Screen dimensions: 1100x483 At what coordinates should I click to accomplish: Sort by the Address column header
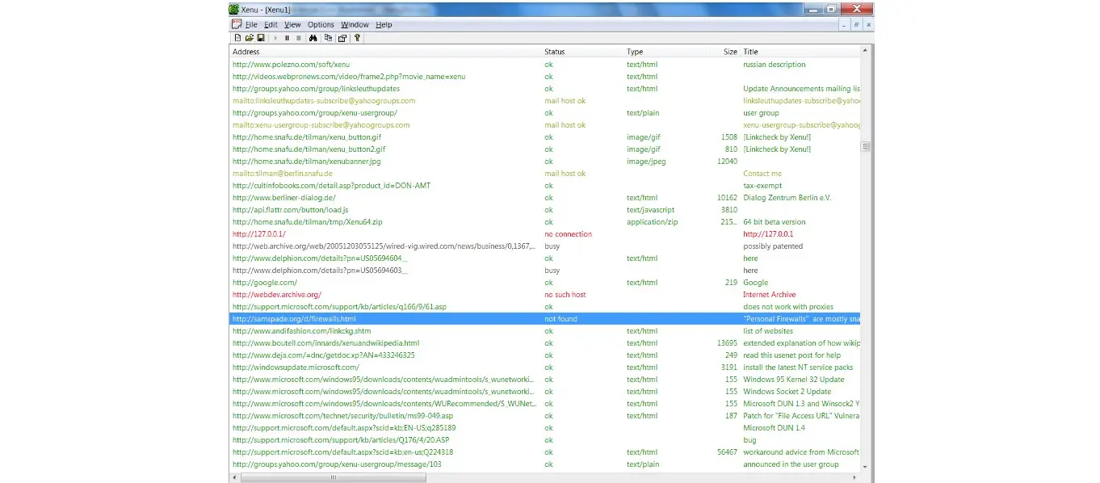click(385, 52)
